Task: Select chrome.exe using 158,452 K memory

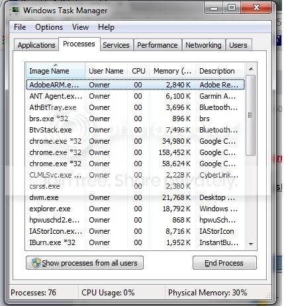Action: (x=135, y=152)
